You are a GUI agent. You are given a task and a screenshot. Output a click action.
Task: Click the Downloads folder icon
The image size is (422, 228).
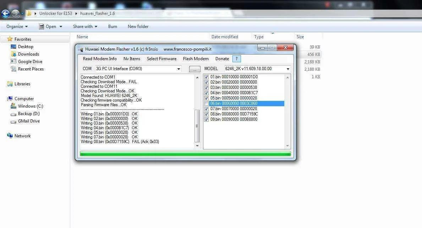(13, 54)
